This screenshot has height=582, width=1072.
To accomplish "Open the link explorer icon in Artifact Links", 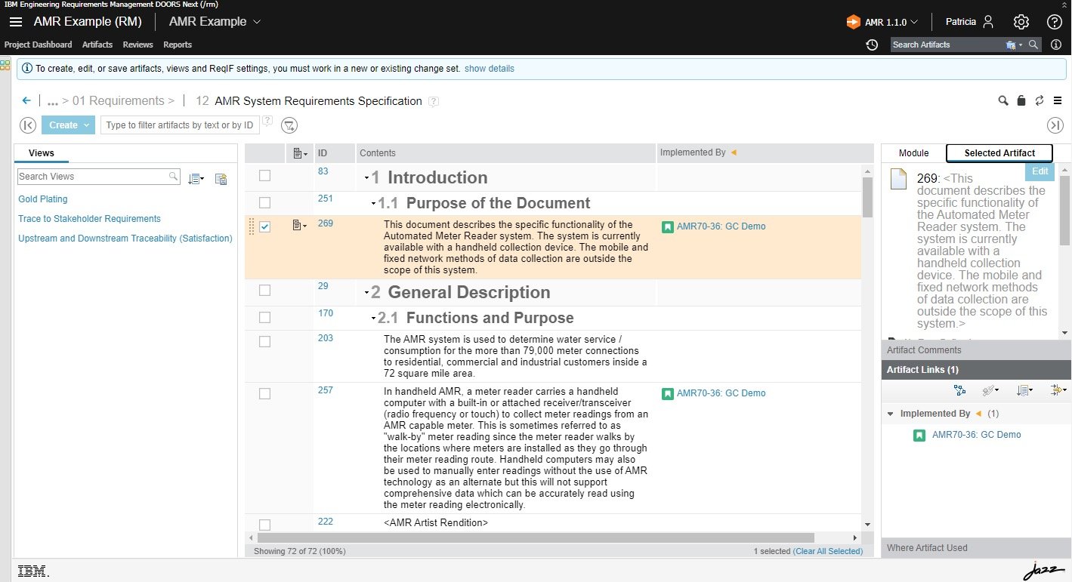I will 959,390.
